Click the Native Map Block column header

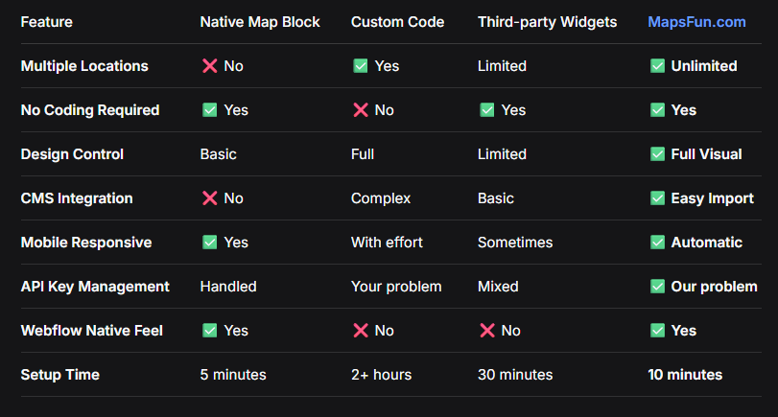point(259,22)
